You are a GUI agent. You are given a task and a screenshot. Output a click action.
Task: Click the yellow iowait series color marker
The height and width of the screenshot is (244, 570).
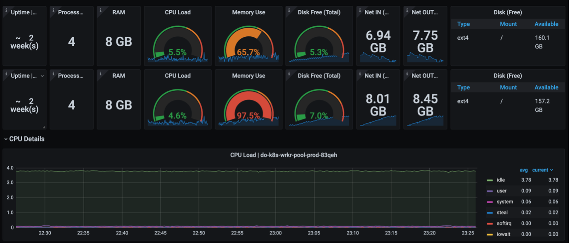490,234
